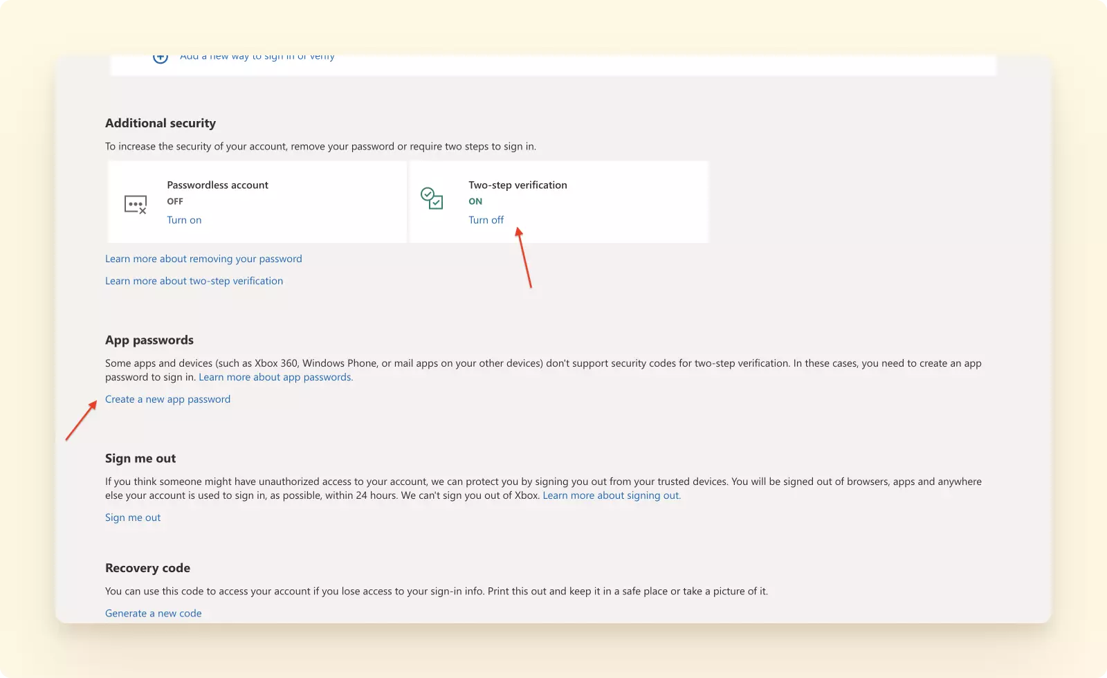Click the 'Sign me out' link

click(132, 517)
